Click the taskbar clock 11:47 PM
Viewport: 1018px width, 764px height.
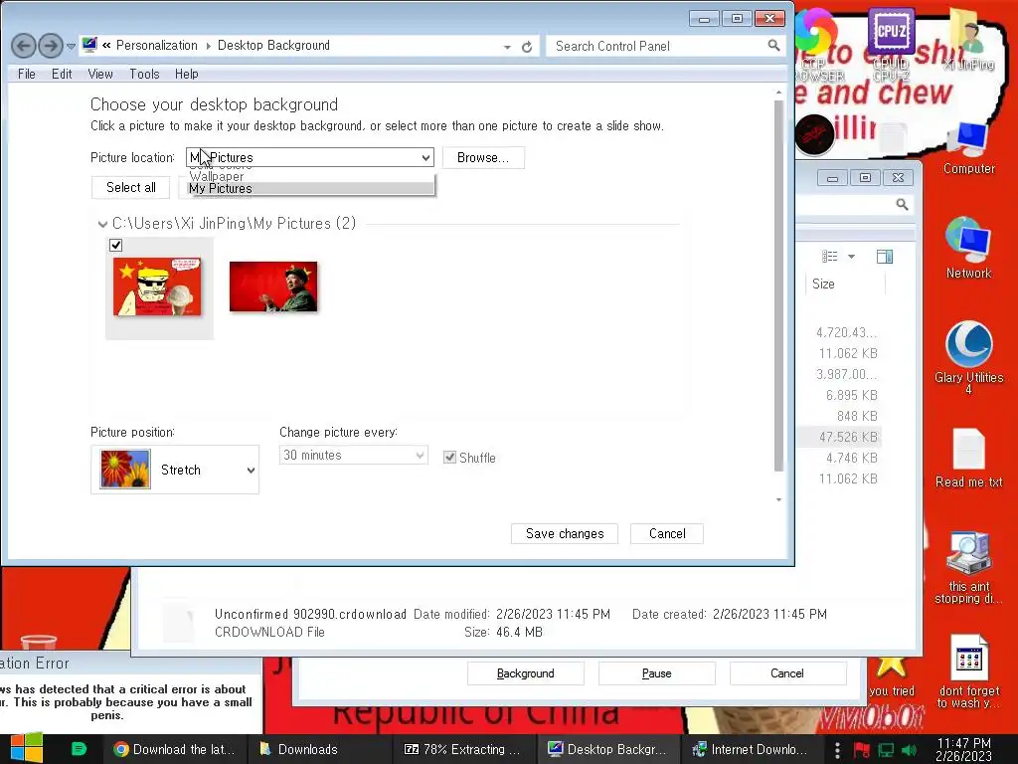963,750
